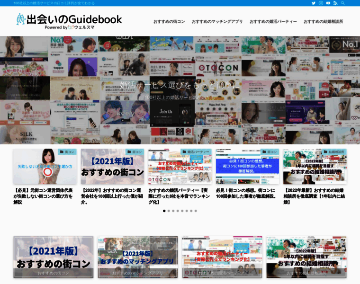
Task: Open the Twitter icon in top bar
Action: pyautogui.click(x=314, y=3)
